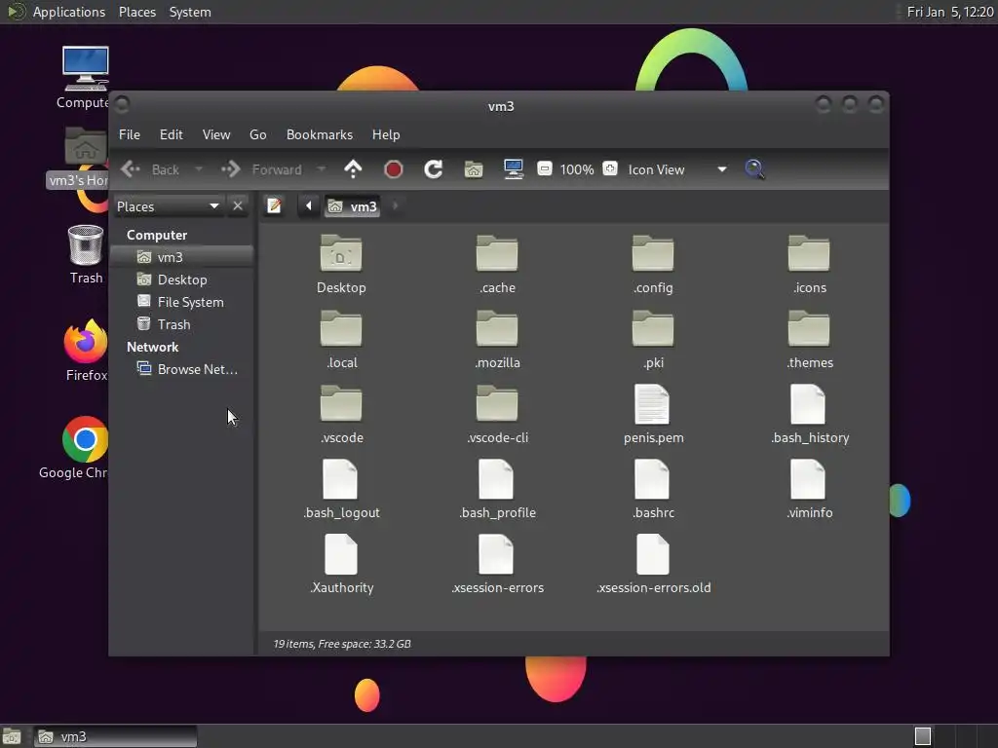Click the Up parent folder arrow
Screen dimensions: 998x748
353,169
